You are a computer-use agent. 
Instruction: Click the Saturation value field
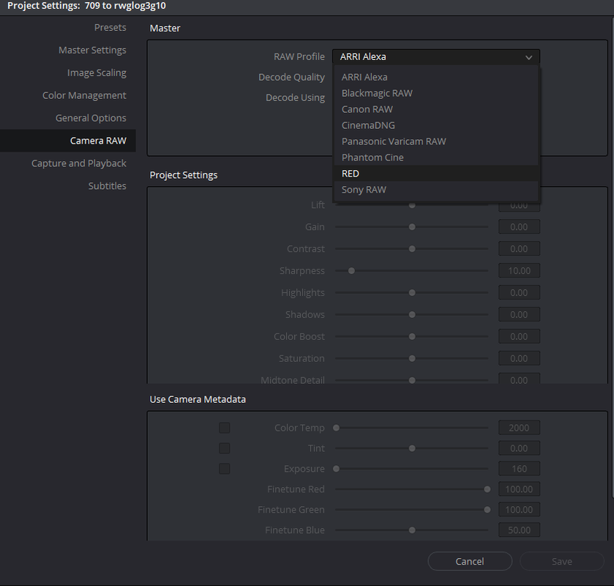click(x=520, y=359)
